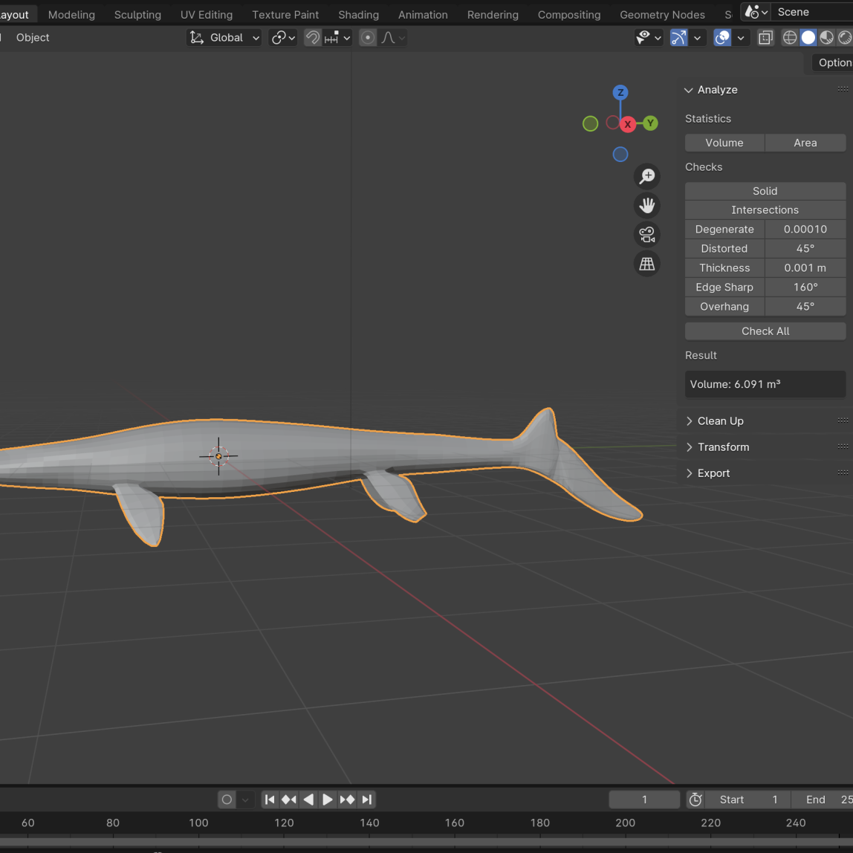Toggle the camera view icon

[x=647, y=235]
